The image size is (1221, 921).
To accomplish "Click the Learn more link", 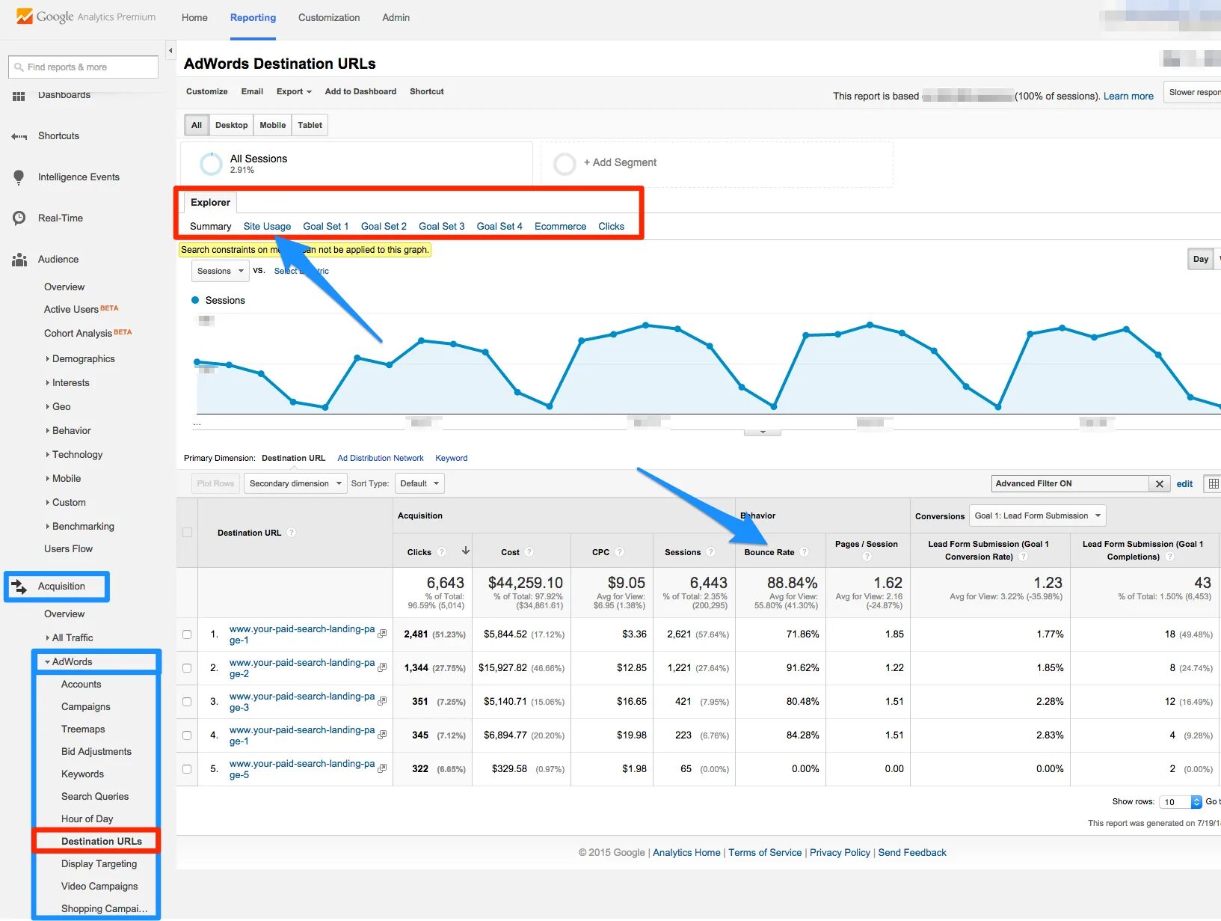I will (1128, 96).
